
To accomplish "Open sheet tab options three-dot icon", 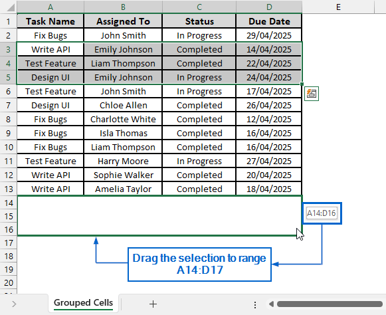I will pyautogui.click(x=255, y=304).
